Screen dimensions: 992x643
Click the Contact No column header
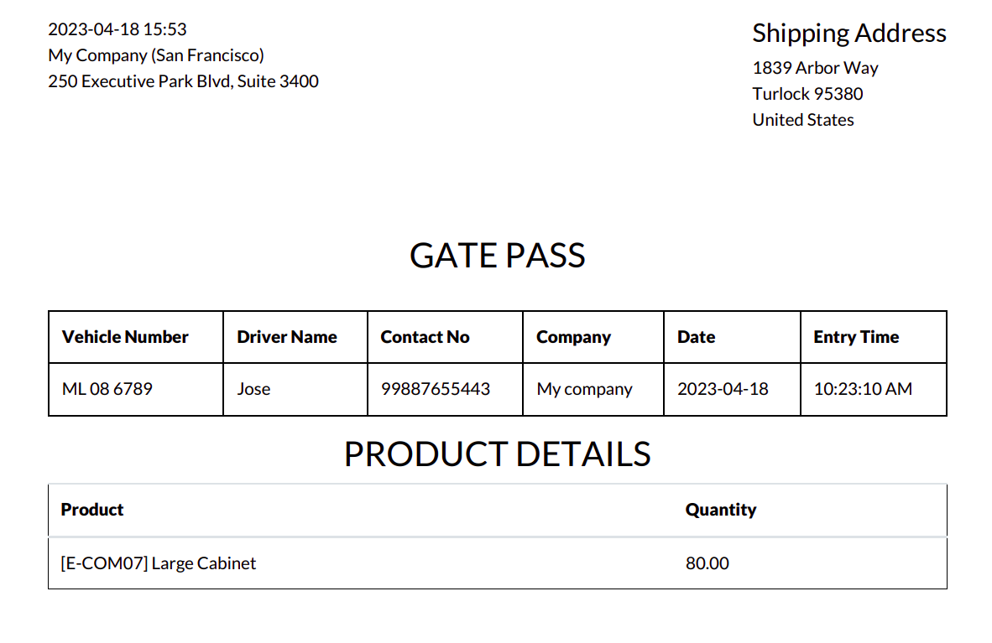point(425,337)
